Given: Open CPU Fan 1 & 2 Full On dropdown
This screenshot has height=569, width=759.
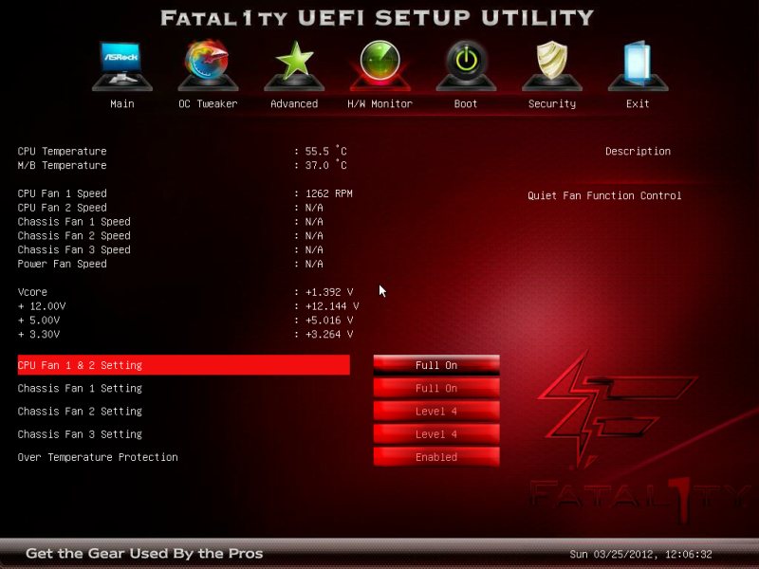Looking at the screenshot, I should point(436,365).
